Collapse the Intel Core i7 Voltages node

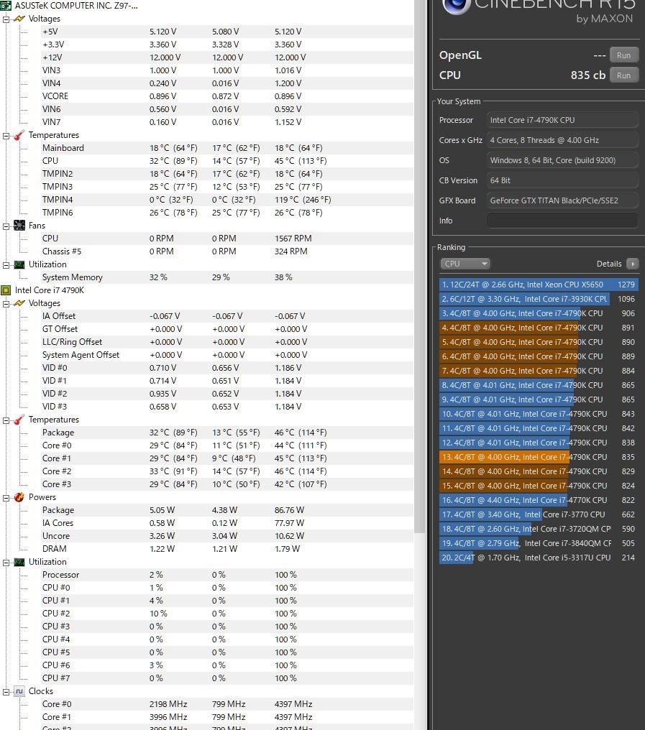coord(6,303)
